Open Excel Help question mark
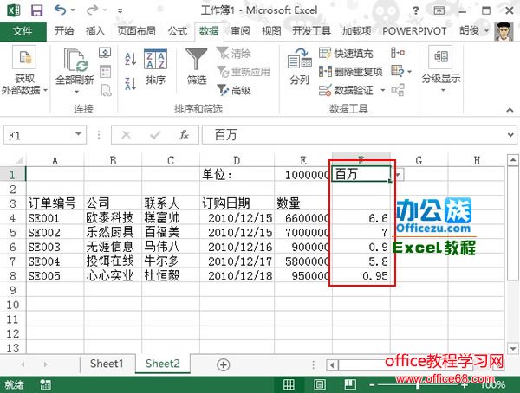Image resolution: width=520 pixels, height=393 pixels. (x=415, y=10)
